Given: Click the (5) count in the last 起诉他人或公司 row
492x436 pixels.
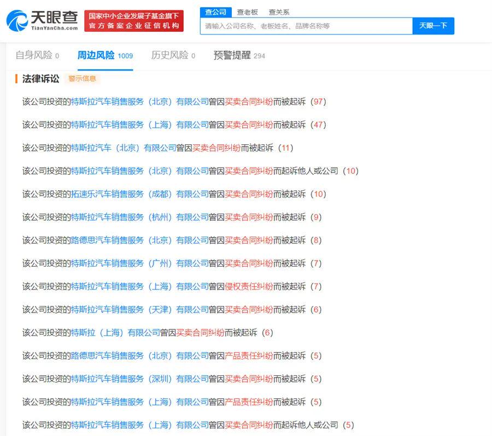Looking at the screenshot, I should pos(348,425).
